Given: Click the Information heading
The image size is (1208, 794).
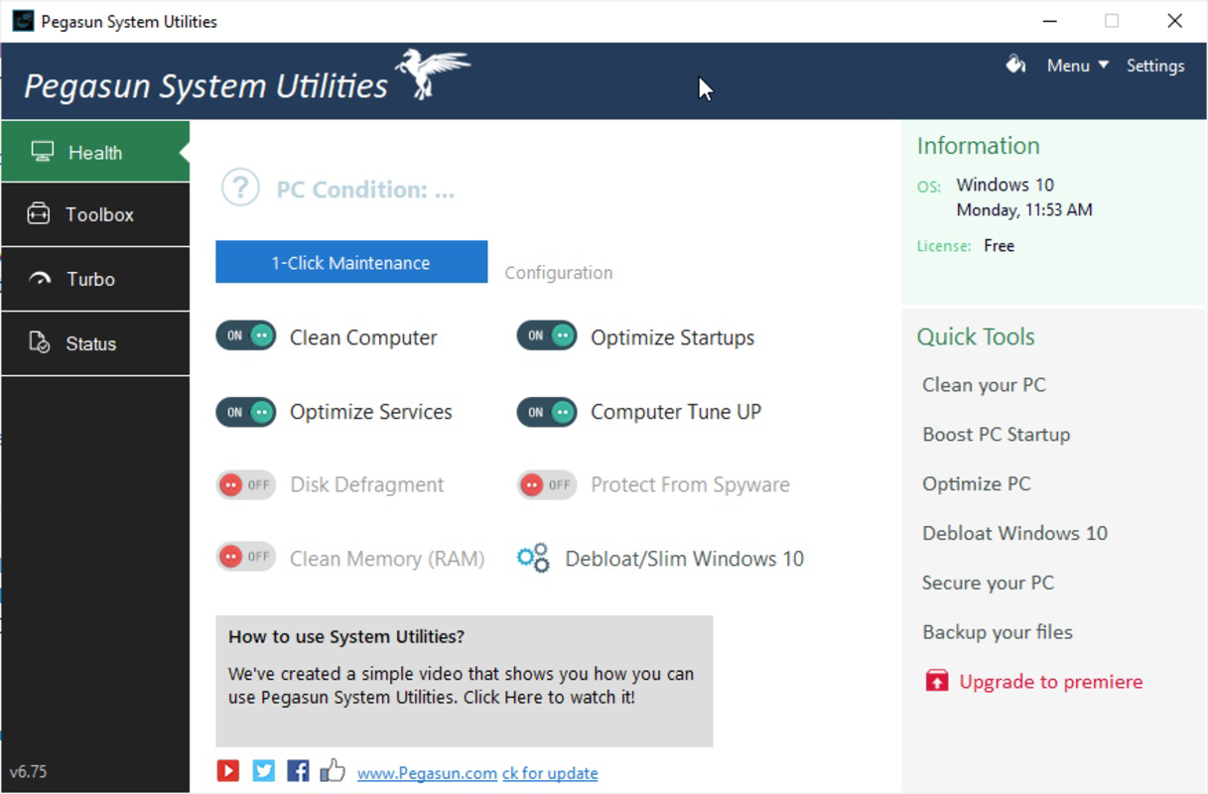Looking at the screenshot, I should [978, 146].
